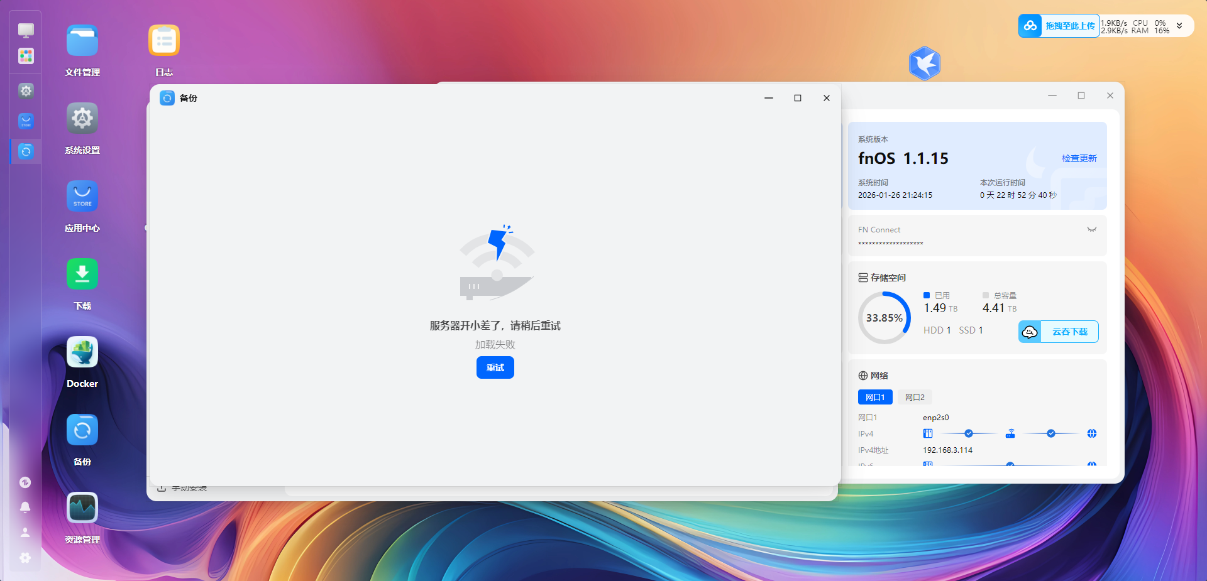
Task: Click the HDD 1 drive count
Action: point(937,330)
